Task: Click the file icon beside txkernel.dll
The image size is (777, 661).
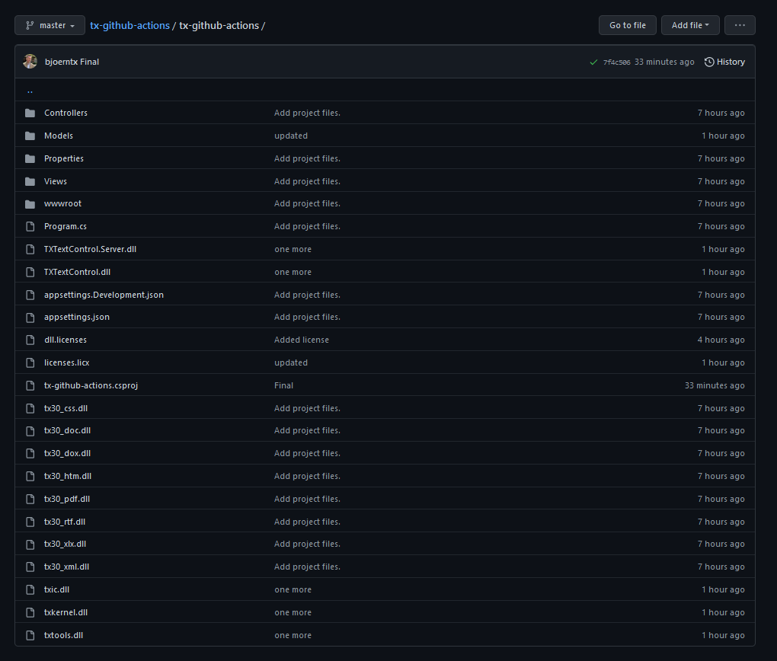Action: pyautogui.click(x=30, y=612)
